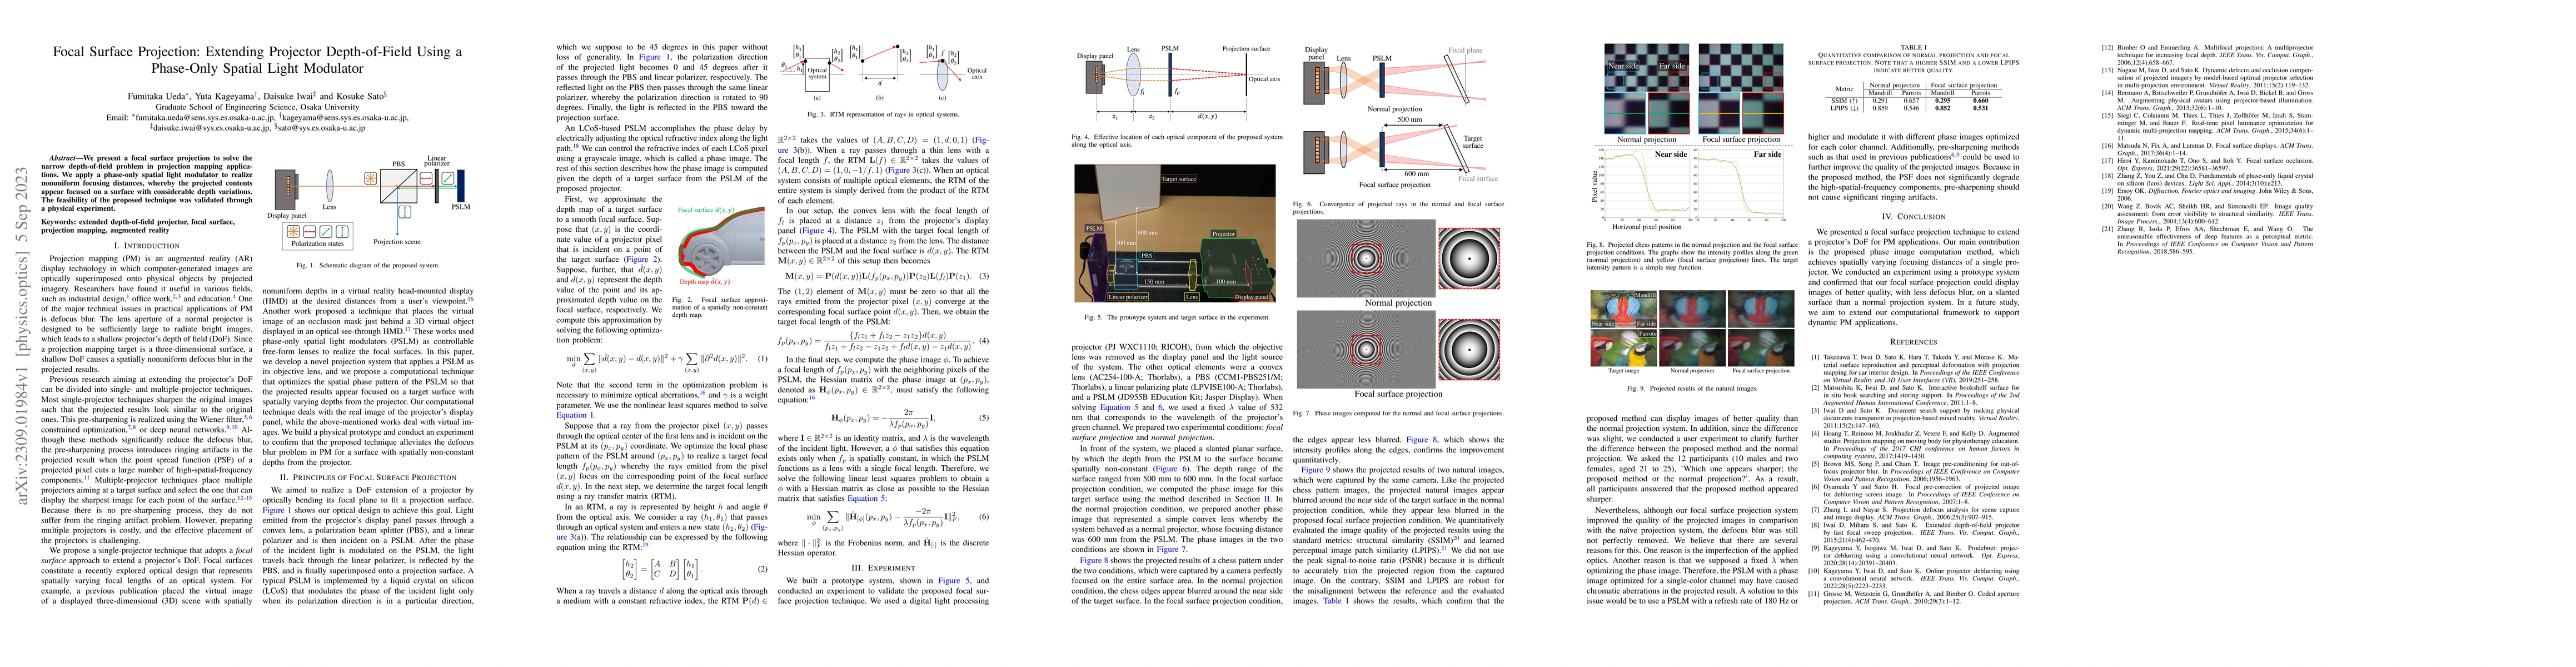Open the 'Figure 9' link starting a paragraph
2576x667 pixels.
[1315, 469]
